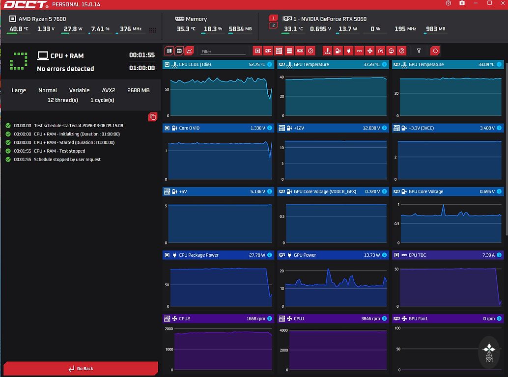
Task: Click the funnel filter icon
Action: [x=419, y=51]
